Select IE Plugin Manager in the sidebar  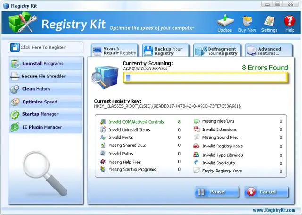click(46, 127)
